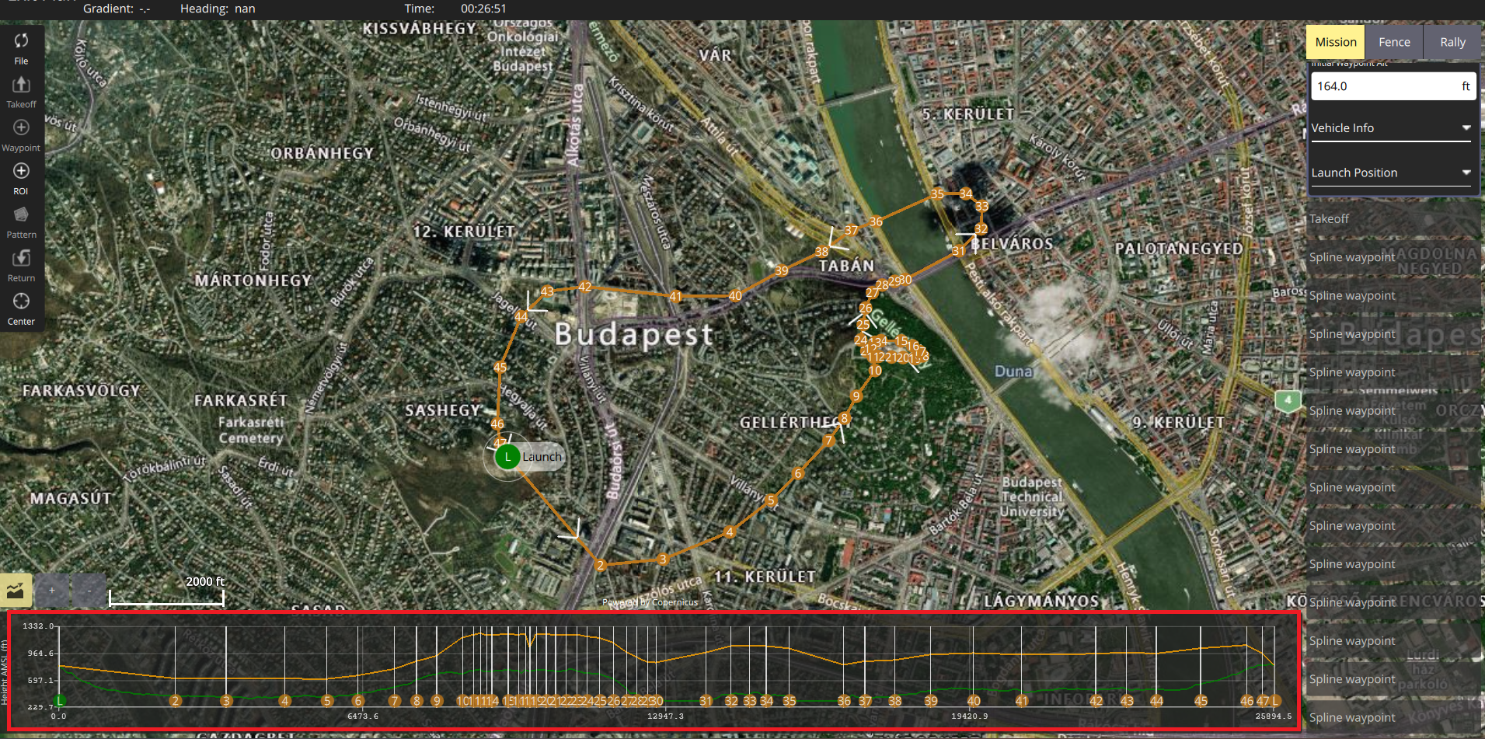This screenshot has width=1485, height=739.
Task: Pick waypoint 41 on the map
Action: pyautogui.click(x=675, y=296)
